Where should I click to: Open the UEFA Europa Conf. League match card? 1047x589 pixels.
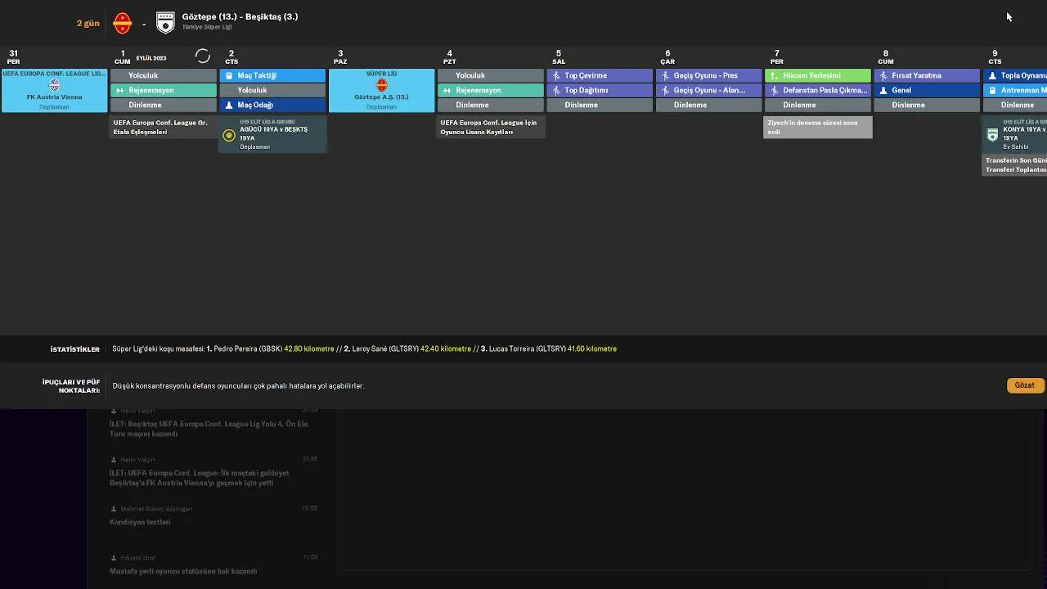(x=54, y=90)
